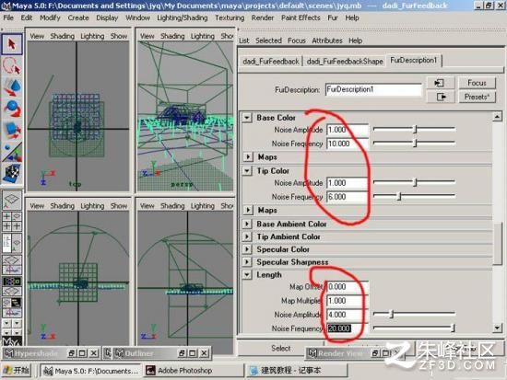Switch to four view layout icon

click(x=12, y=222)
